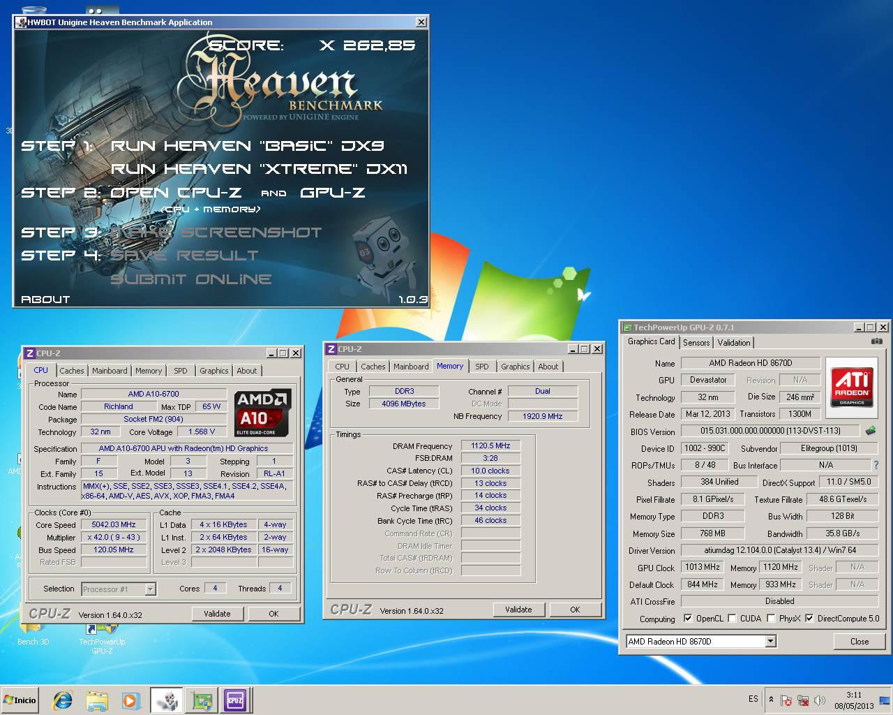Click the GPU-Z title bar icon
The image size is (893, 715).
(626, 327)
